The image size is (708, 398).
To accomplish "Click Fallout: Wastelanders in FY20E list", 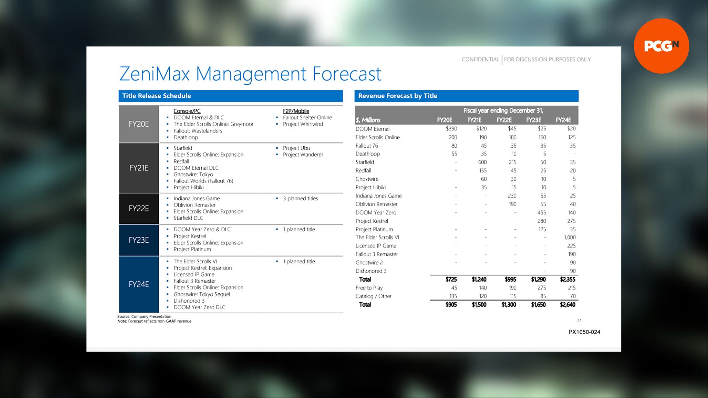I will (198, 131).
